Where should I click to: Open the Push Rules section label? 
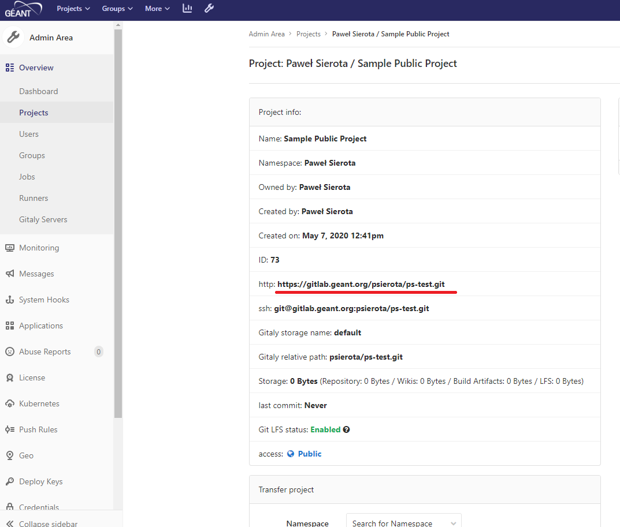(x=38, y=429)
